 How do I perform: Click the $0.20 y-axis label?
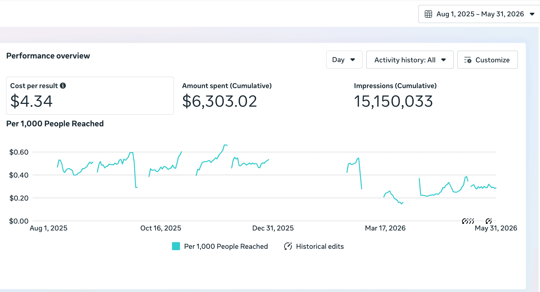(x=19, y=198)
